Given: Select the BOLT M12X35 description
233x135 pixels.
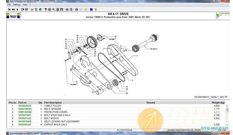Looking at the screenshot, I should coord(51,118).
